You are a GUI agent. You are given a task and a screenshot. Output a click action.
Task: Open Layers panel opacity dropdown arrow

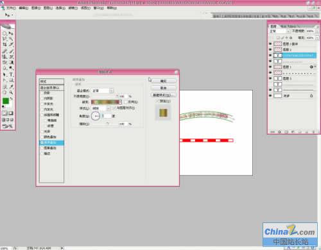point(317,31)
